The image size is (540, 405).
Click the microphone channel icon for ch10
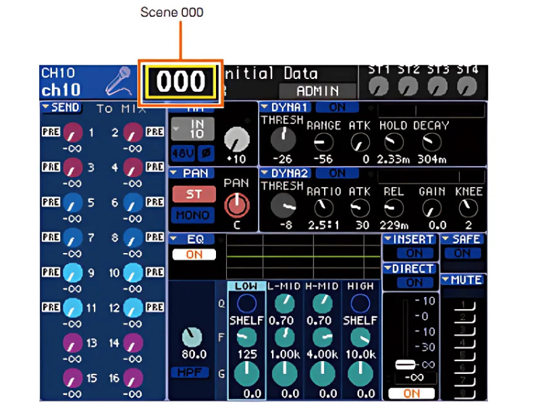tap(119, 81)
